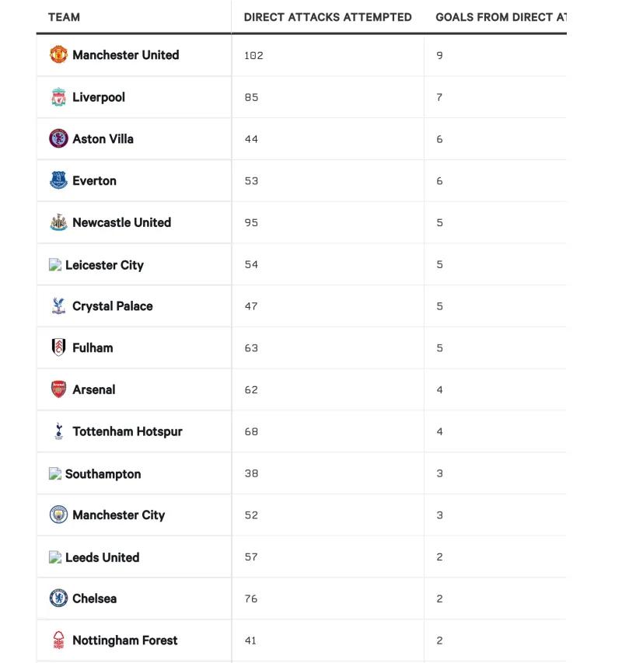Click the Arsenal cannon crest
The height and width of the screenshot is (663, 622).
click(58, 389)
